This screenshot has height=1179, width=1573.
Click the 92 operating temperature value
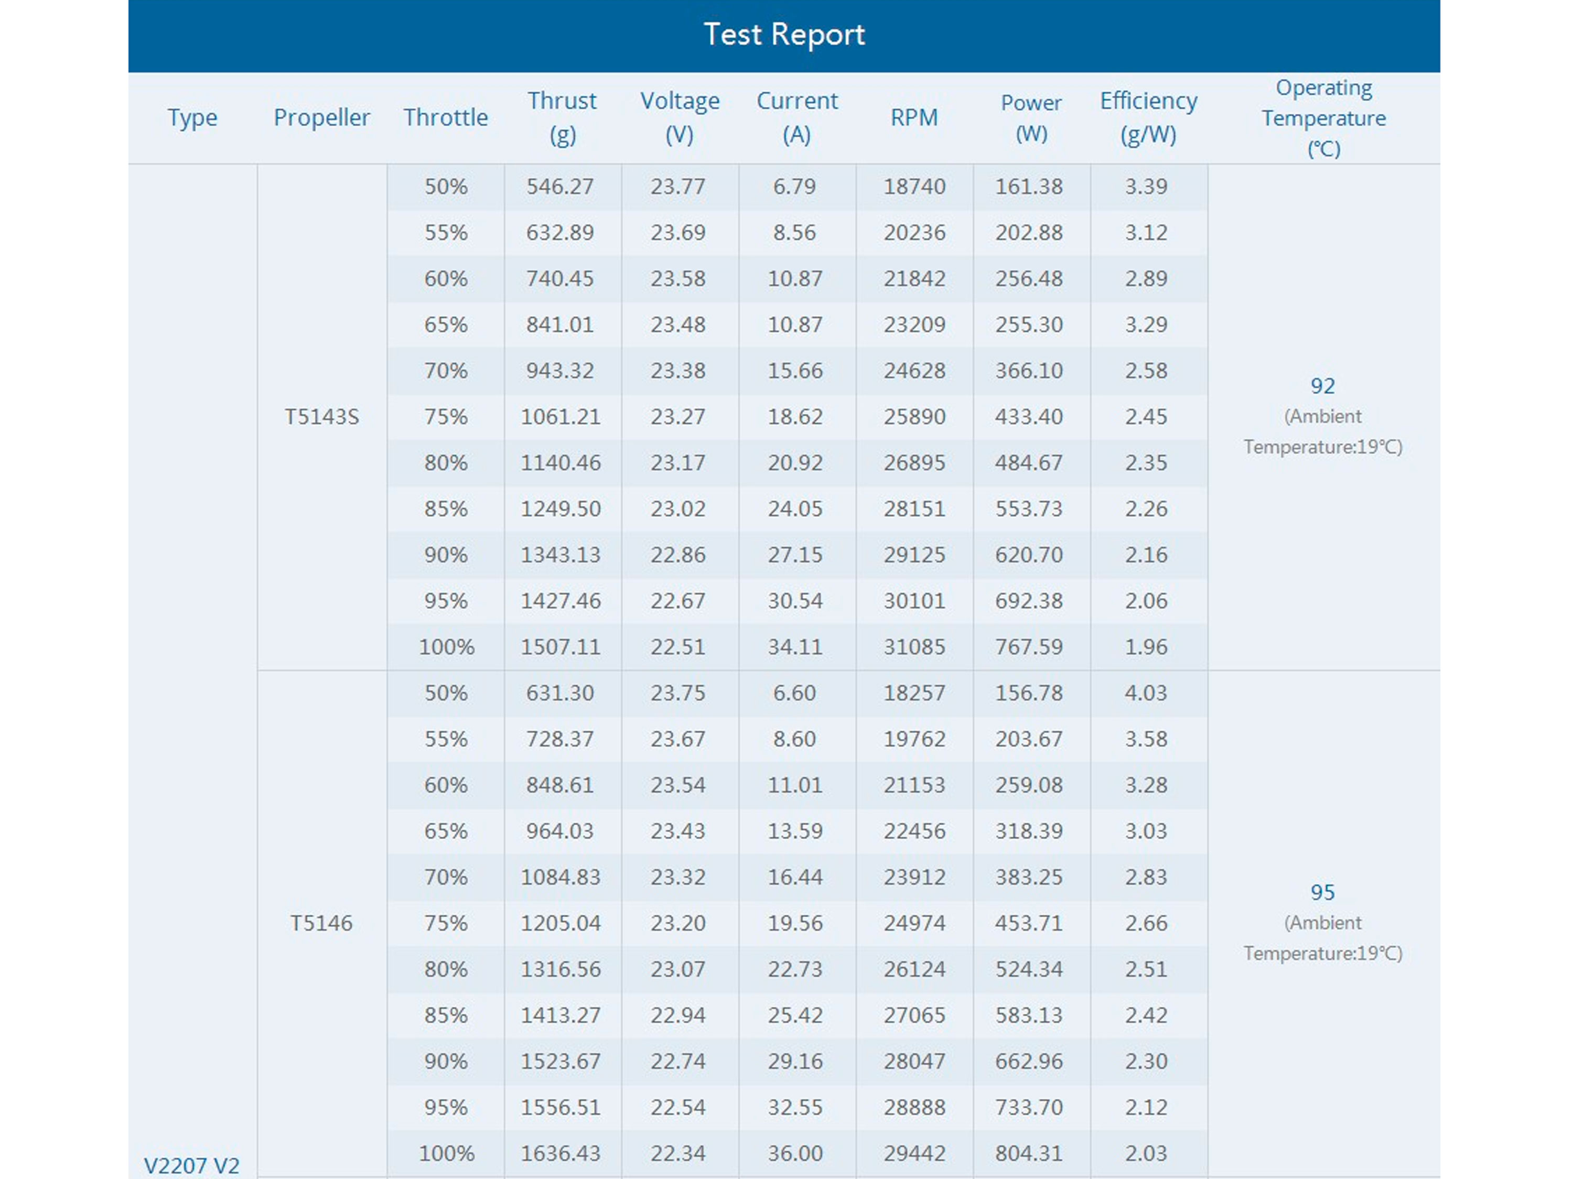(x=1323, y=386)
